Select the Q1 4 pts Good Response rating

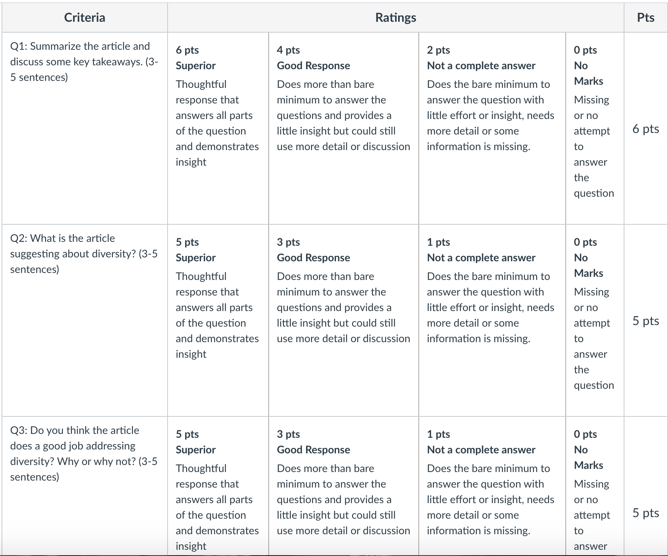click(x=343, y=128)
